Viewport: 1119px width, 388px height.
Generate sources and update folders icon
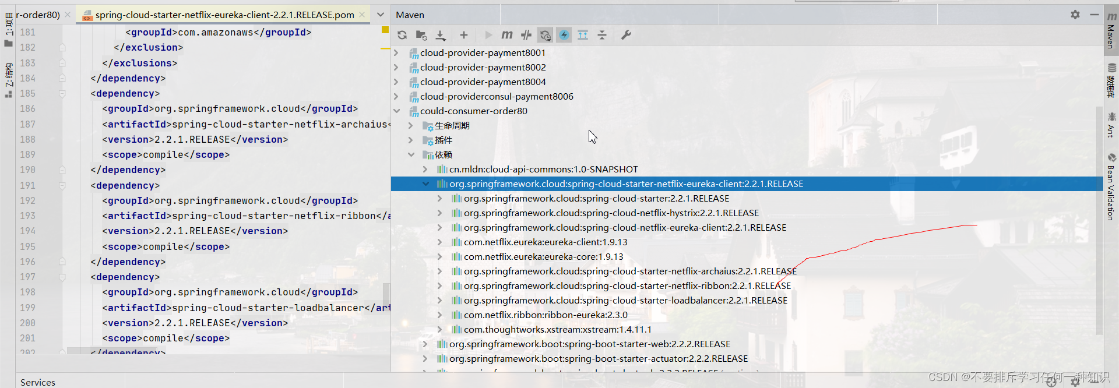(421, 35)
